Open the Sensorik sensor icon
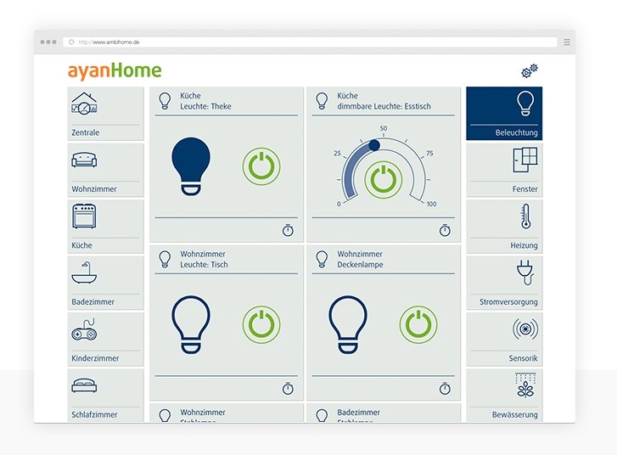 [525, 329]
